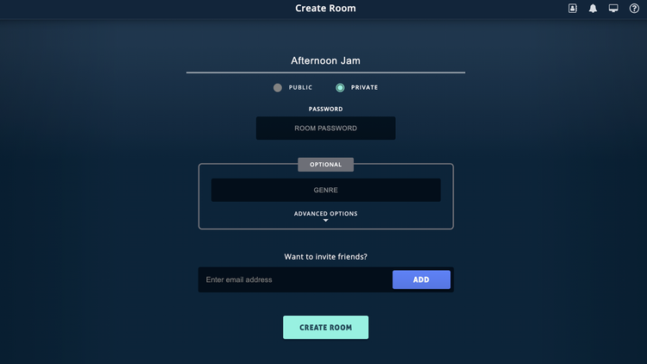Open the contacts profile icon
This screenshot has height=364, width=647.
tap(572, 9)
